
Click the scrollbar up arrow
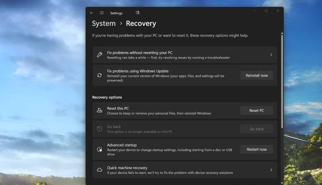[282, 33]
